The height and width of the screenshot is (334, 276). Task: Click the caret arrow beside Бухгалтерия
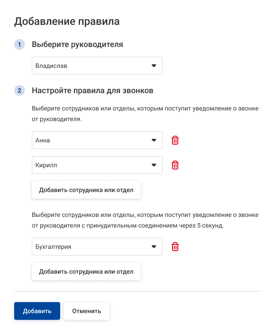(x=154, y=247)
